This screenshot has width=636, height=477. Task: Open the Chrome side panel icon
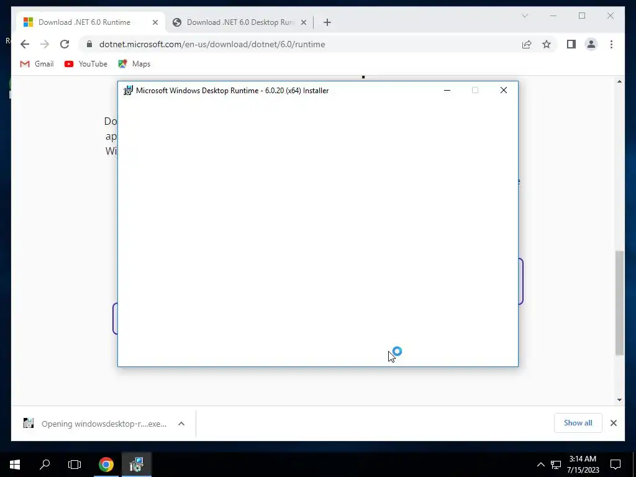click(571, 44)
